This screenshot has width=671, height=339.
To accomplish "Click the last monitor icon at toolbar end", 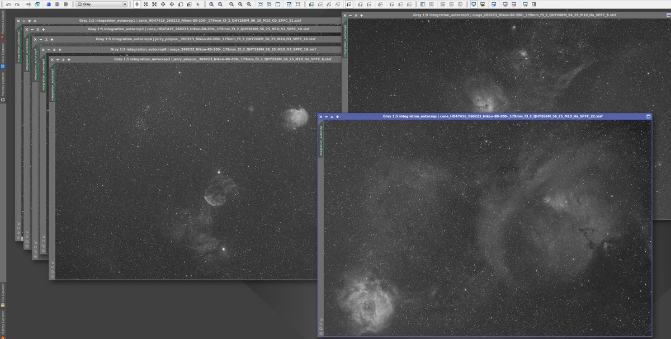I will (x=533, y=4).
